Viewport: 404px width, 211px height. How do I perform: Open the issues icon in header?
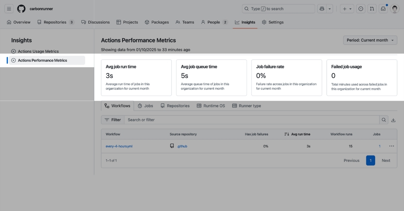(x=361, y=9)
